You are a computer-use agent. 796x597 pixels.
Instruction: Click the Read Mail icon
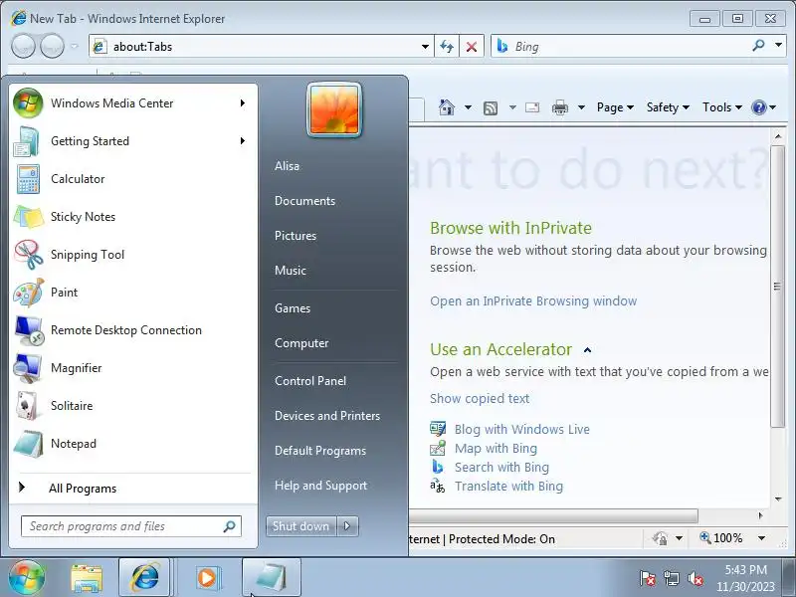[x=532, y=107]
